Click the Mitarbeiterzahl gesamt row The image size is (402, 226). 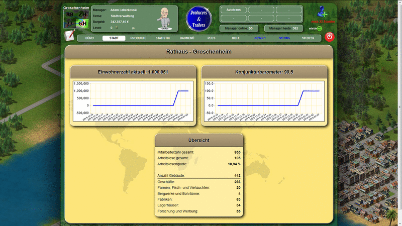[x=199, y=152]
